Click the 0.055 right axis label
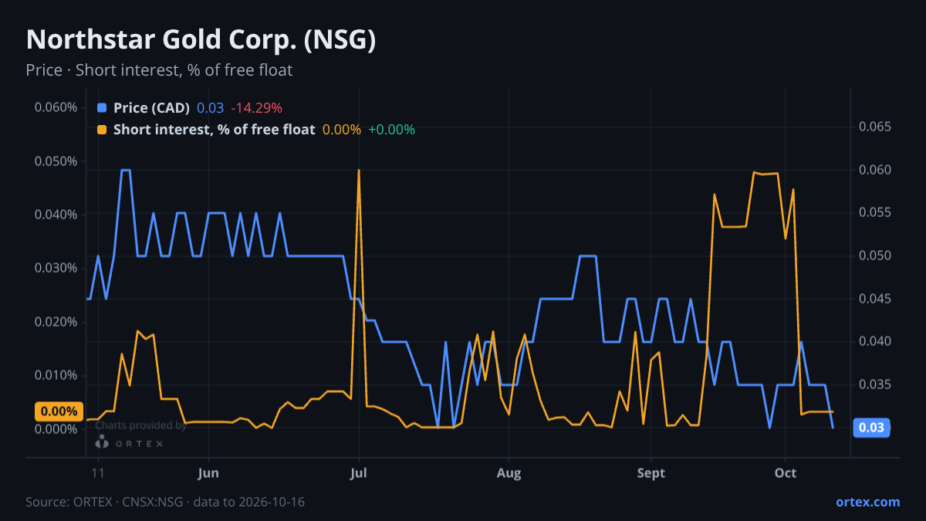926x521 pixels. click(x=875, y=212)
